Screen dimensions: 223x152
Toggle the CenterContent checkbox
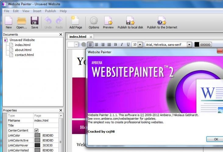[x=36, y=130]
